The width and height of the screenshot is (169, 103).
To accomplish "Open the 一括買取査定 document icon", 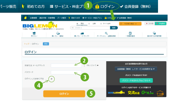I will [x=130, y=33].
